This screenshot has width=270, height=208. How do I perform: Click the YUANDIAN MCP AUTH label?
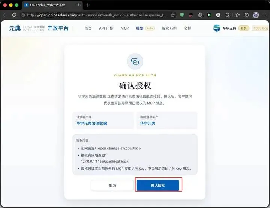click(135, 75)
